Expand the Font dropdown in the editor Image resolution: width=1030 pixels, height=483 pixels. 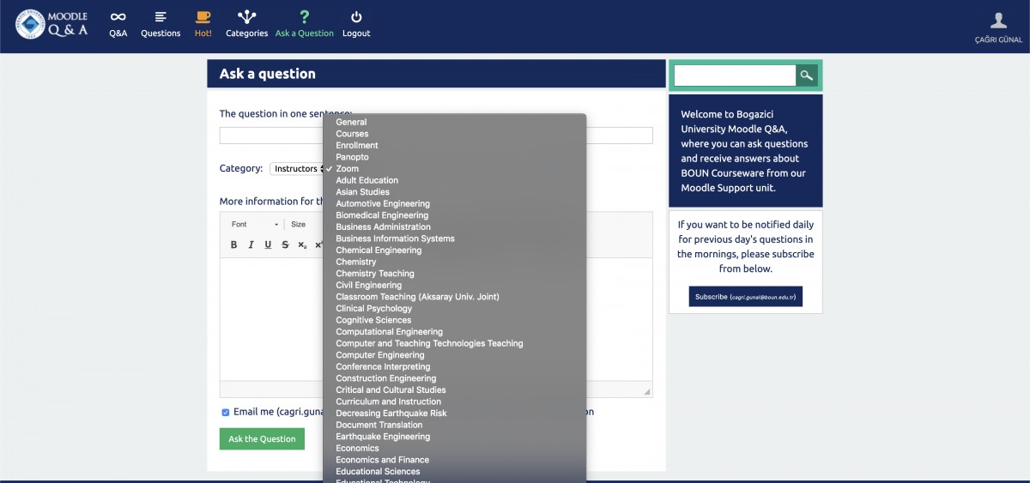(256, 224)
